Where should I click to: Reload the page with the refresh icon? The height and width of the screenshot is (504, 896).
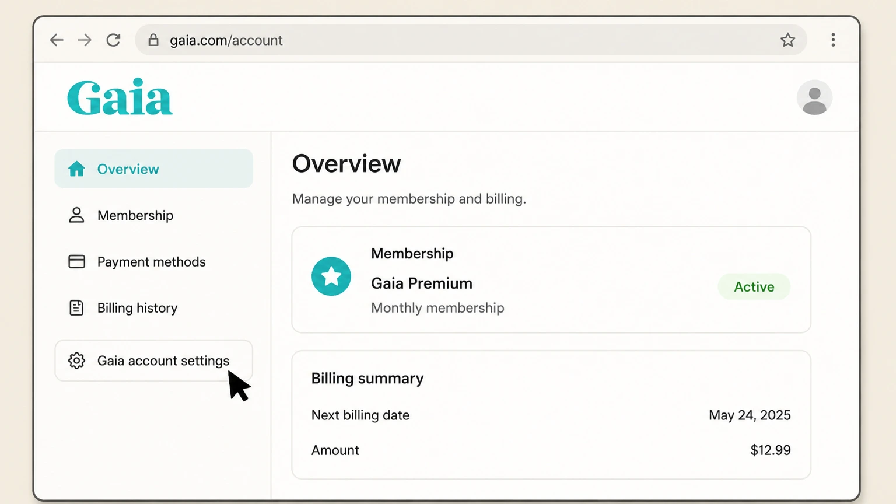pyautogui.click(x=113, y=40)
